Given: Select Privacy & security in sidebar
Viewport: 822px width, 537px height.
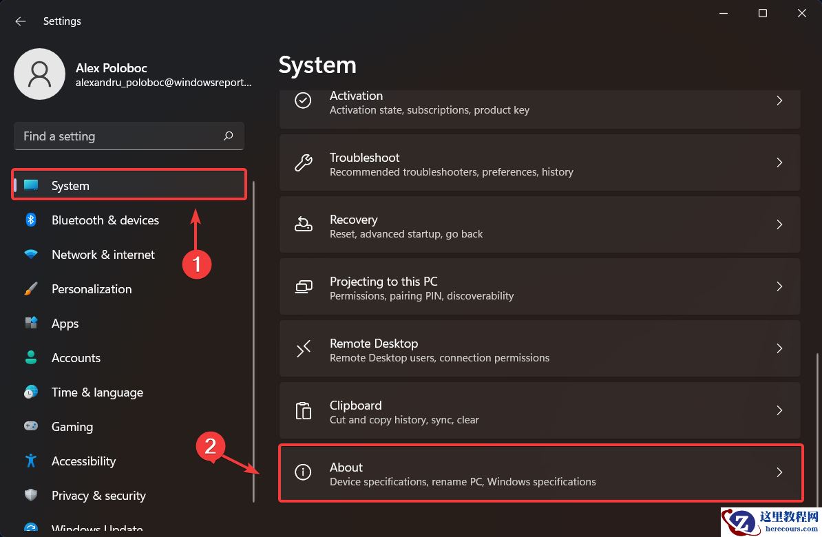Looking at the screenshot, I should coord(98,495).
